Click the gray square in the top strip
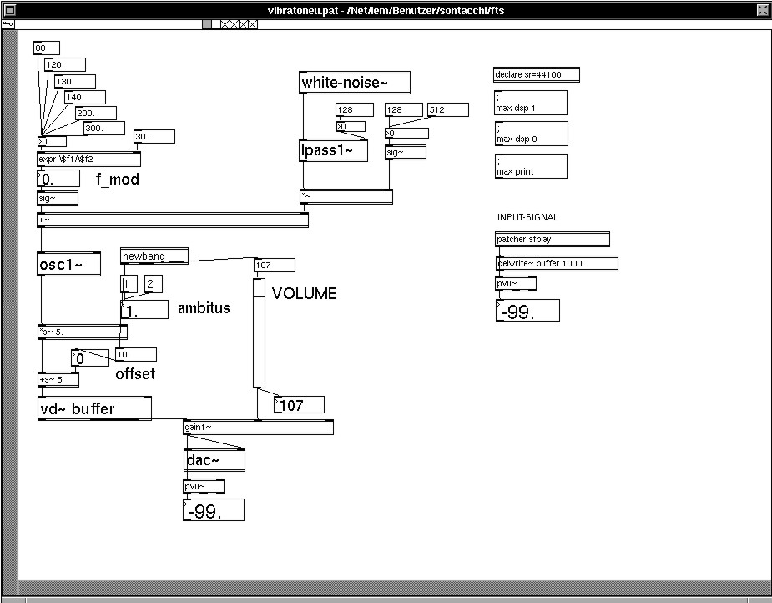Viewport: 772px width, 603px height. tap(207, 24)
